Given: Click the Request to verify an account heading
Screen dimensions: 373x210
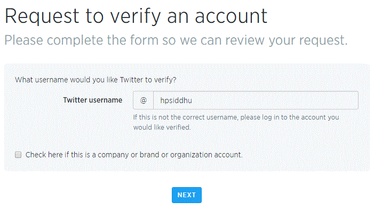Looking at the screenshot, I should click(136, 16).
